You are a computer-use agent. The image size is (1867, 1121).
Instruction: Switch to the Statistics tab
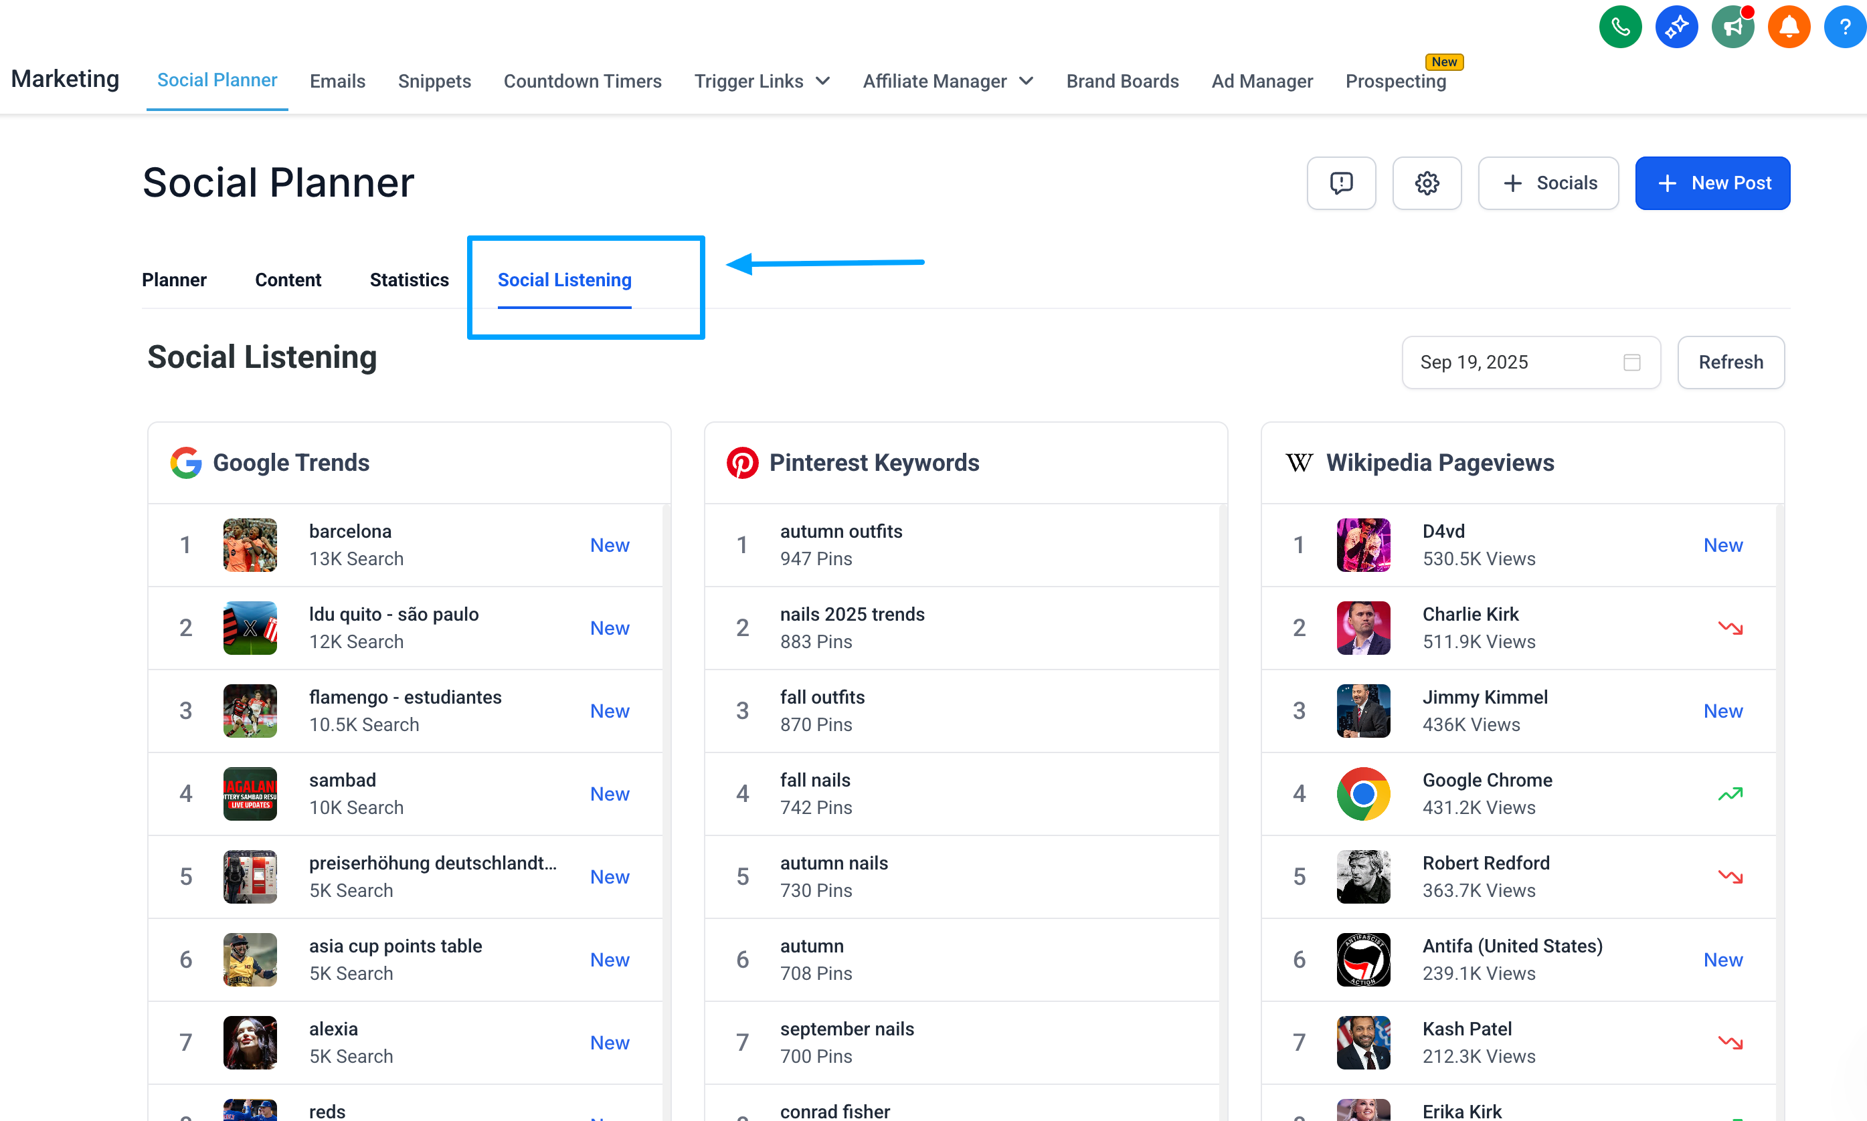pyautogui.click(x=409, y=280)
